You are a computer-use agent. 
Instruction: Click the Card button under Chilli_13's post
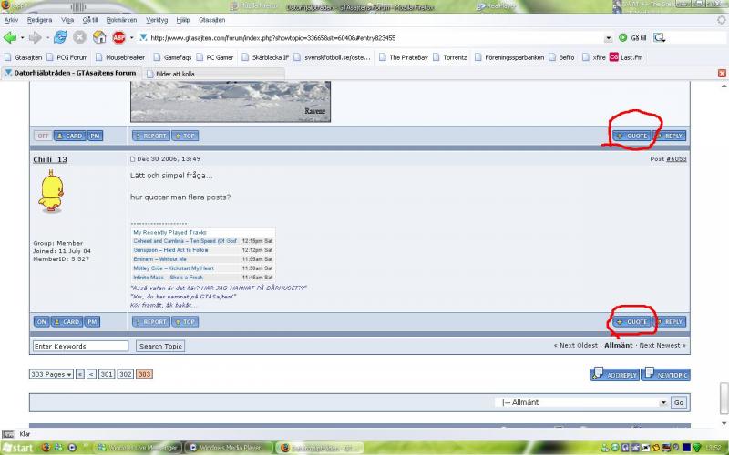tap(69, 321)
